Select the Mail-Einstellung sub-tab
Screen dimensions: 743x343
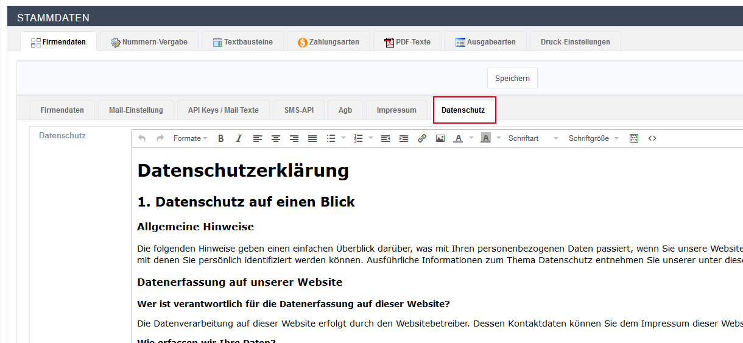click(136, 110)
